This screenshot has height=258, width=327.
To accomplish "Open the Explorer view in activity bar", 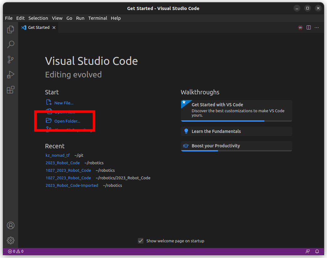I will click(x=10, y=29).
